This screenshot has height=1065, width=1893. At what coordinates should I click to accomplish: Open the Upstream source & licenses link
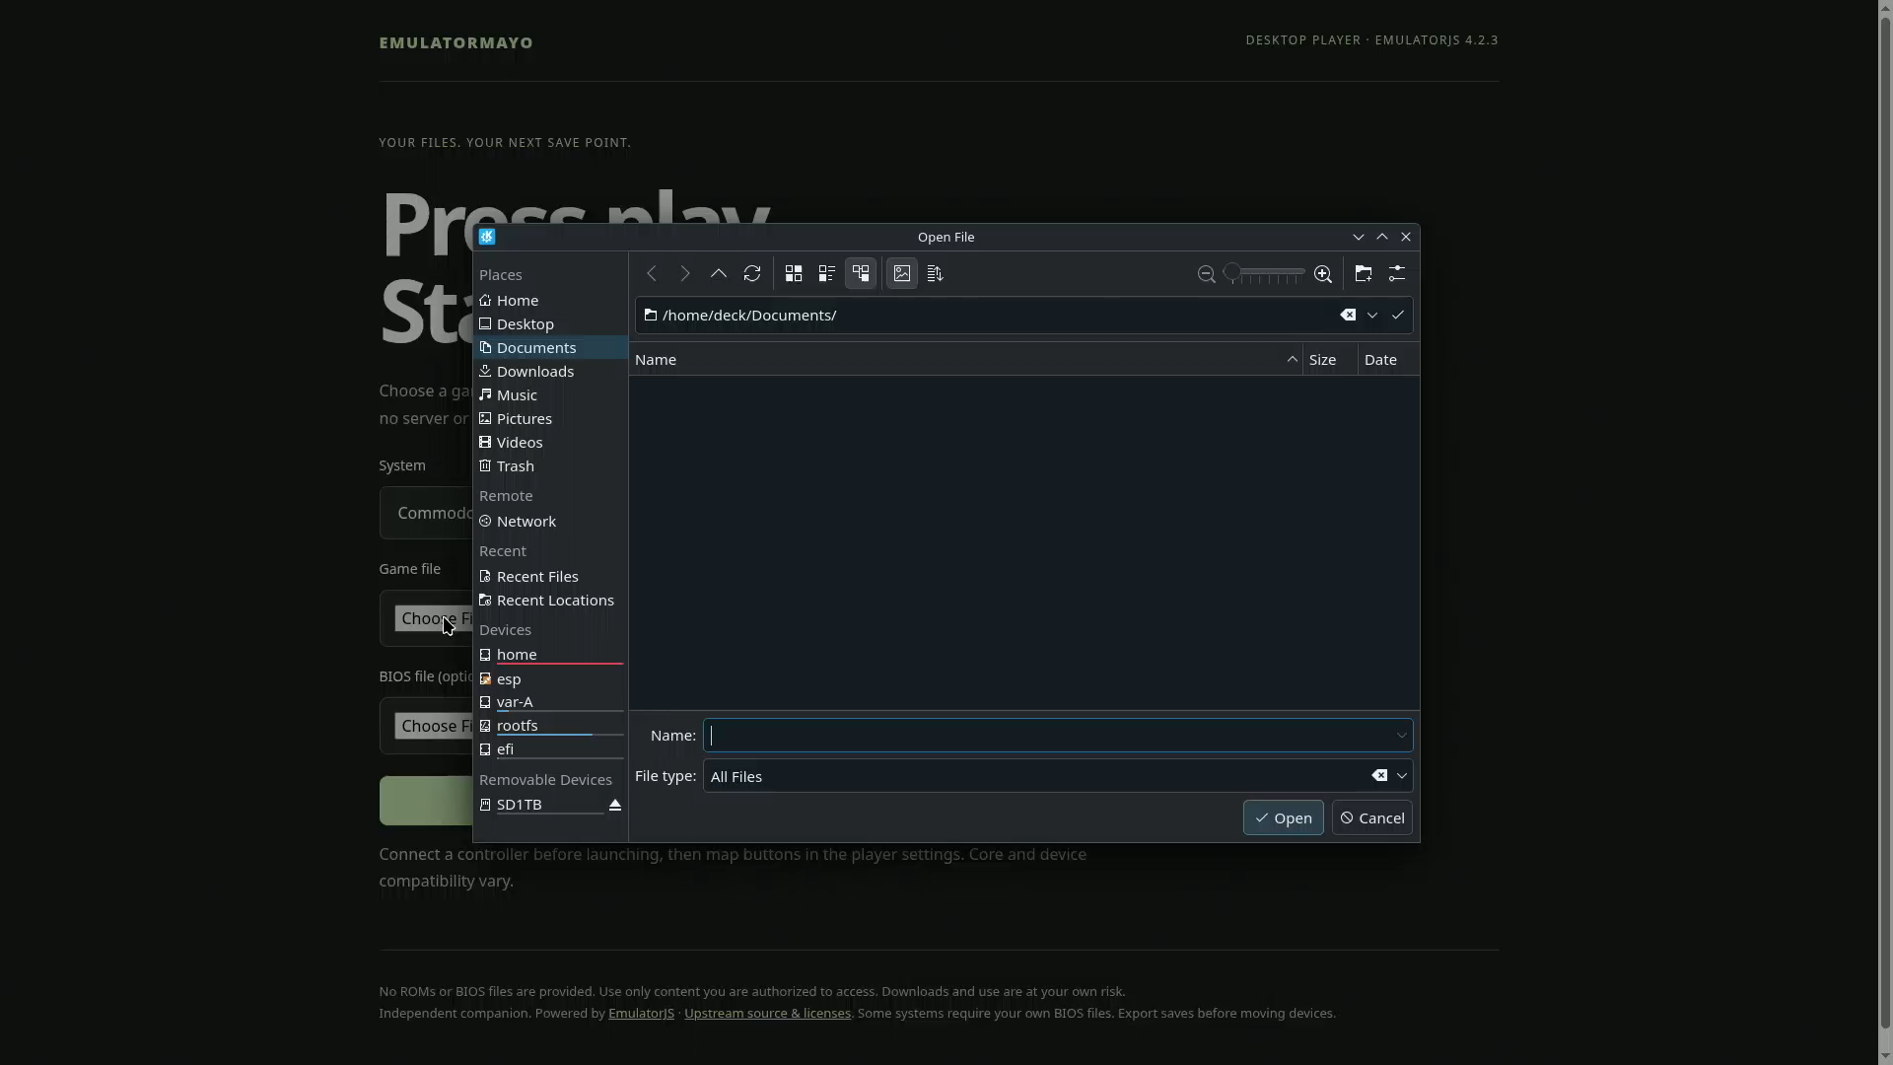767,1014
